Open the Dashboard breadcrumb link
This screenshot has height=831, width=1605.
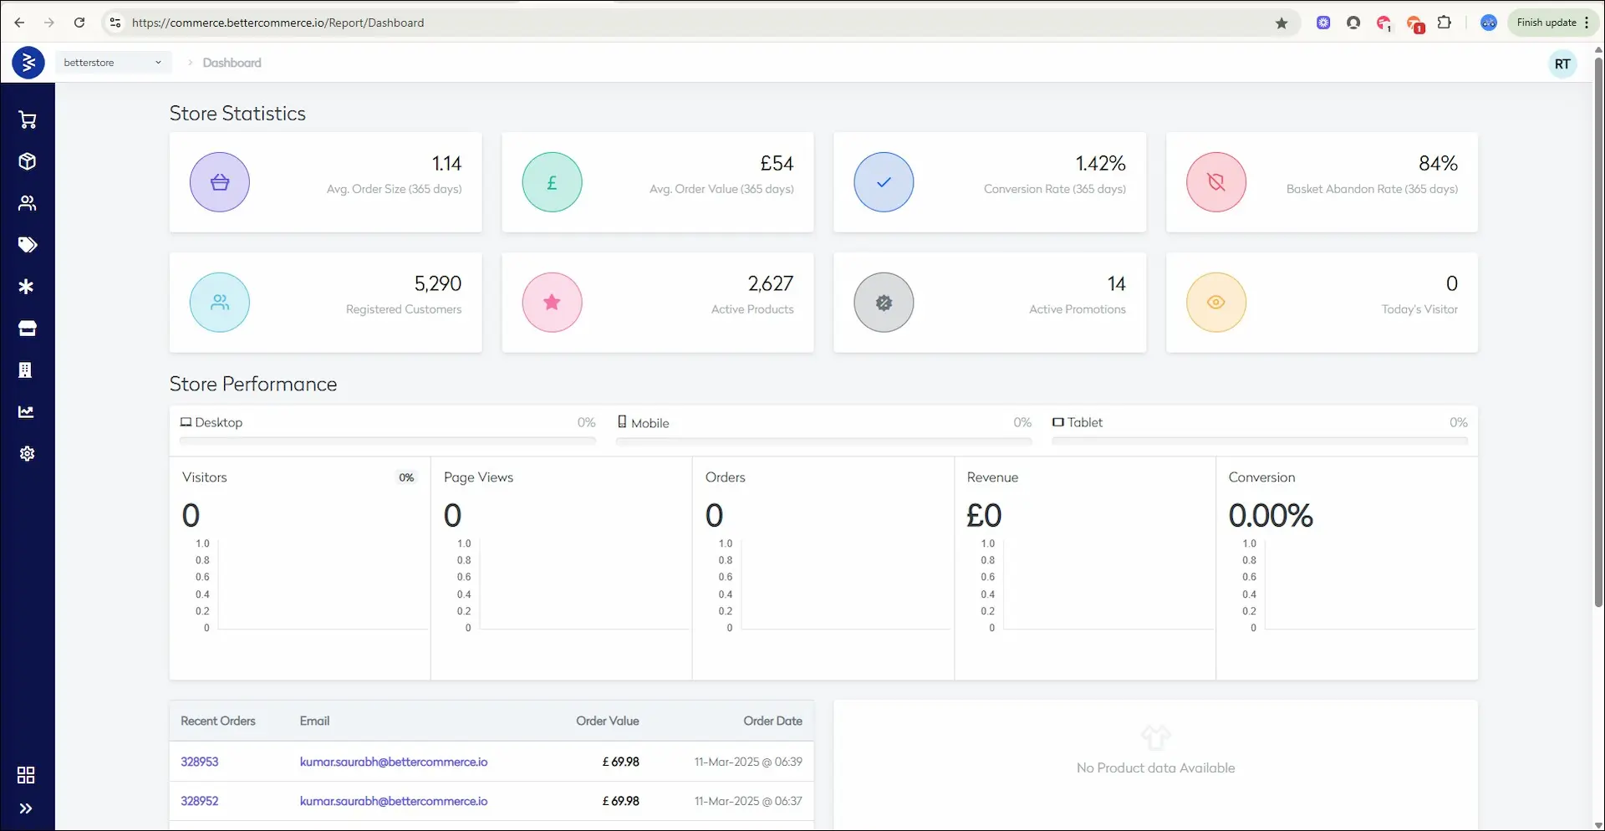coord(231,63)
